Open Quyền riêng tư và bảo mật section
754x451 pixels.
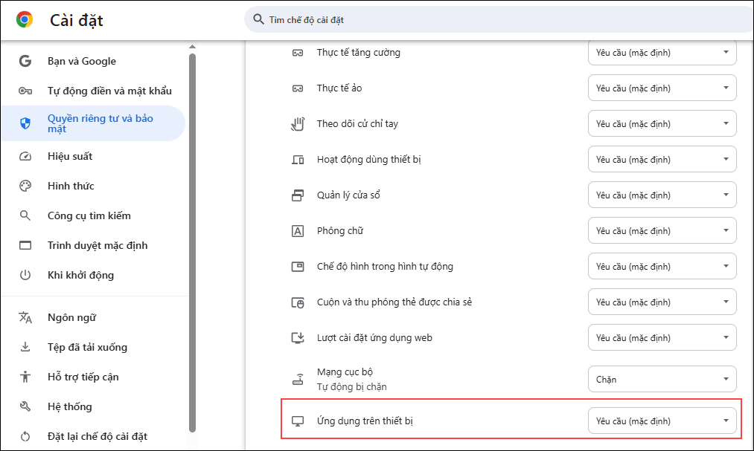(x=100, y=123)
